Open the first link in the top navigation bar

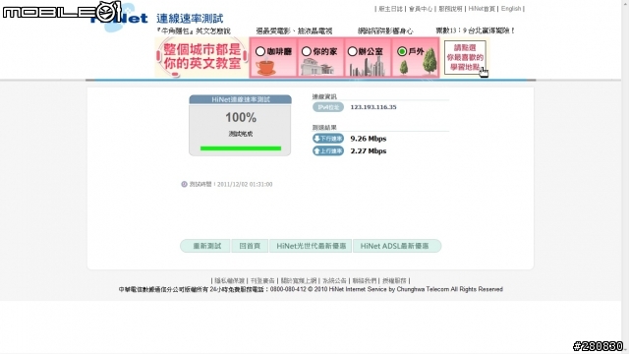[x=390, y=9]
